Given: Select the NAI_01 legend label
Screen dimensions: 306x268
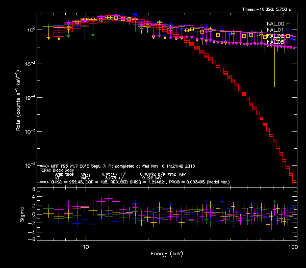Looking at the screenshot, I should pyautogui.click(x=275, y=30).
